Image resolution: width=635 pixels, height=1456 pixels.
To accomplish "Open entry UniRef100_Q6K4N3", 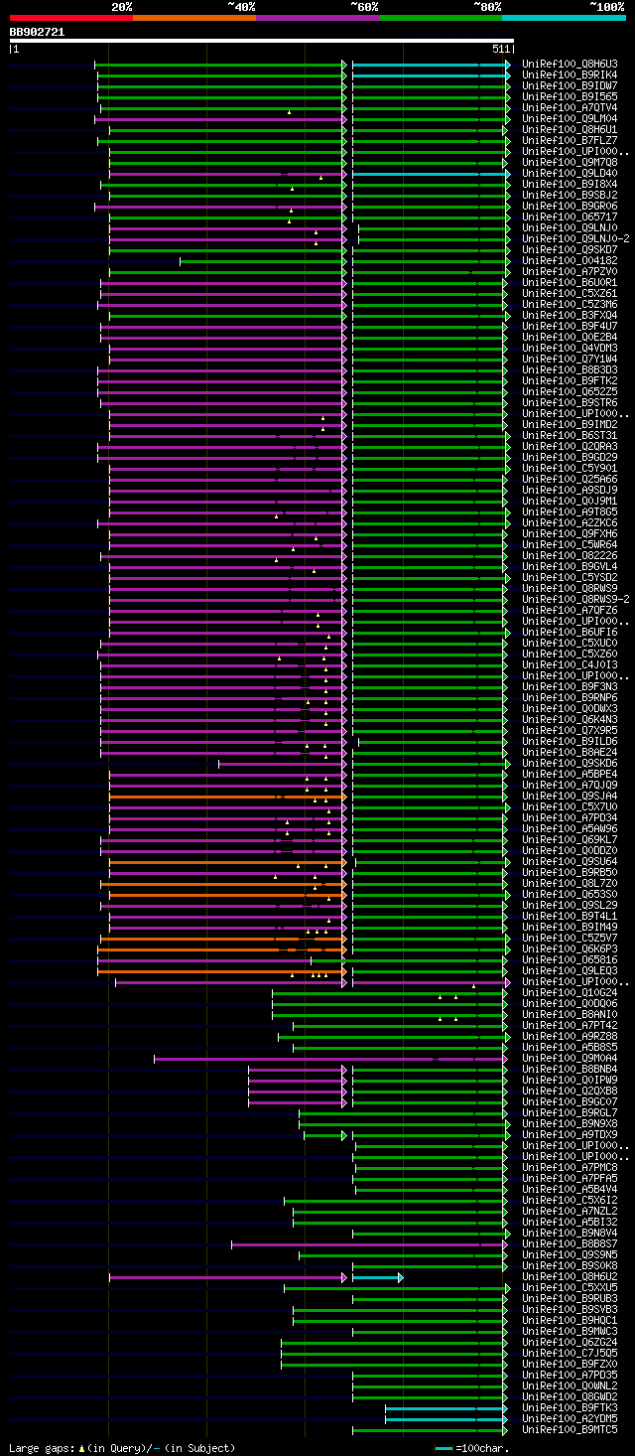I will (x=570, y=719).
